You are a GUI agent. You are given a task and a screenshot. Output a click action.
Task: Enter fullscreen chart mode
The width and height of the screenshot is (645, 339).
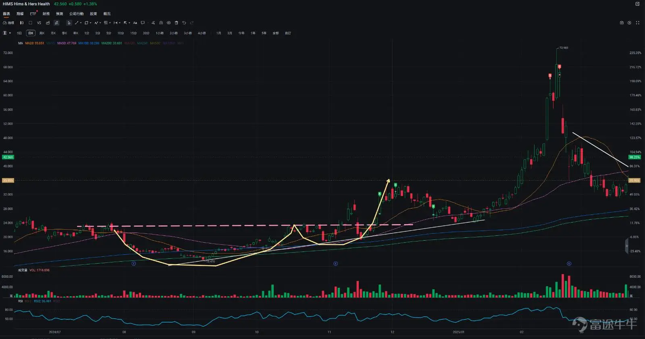(x=637, y=23)
